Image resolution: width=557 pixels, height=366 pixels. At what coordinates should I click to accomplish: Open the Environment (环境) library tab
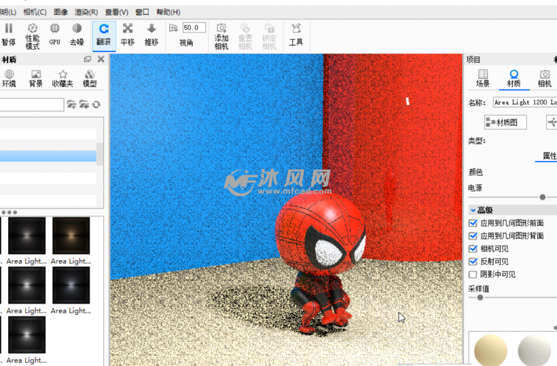[x=10, y=78]
